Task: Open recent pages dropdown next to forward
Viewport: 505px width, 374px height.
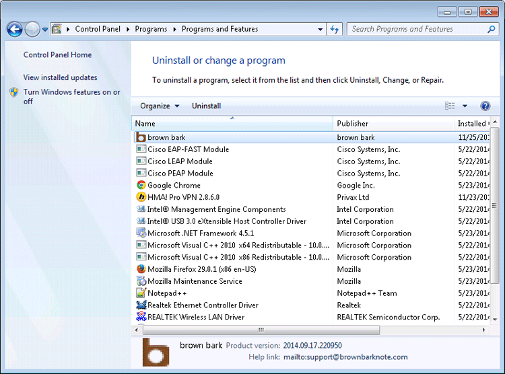Action: pos(45,30)
